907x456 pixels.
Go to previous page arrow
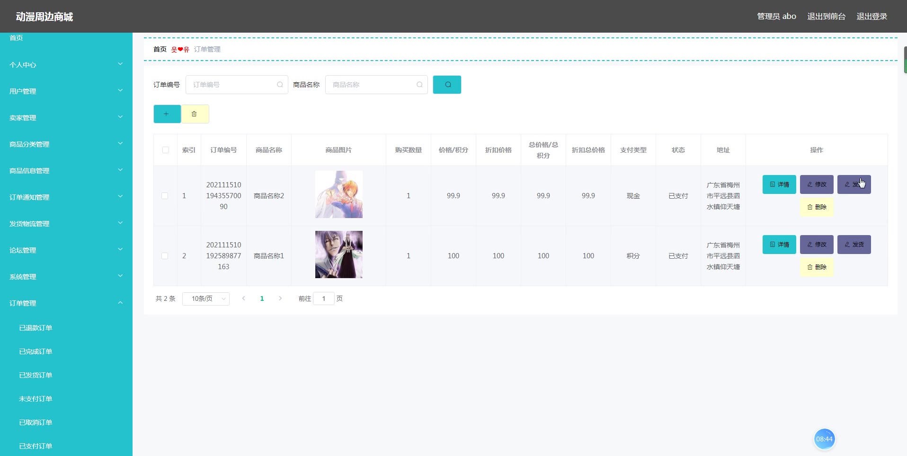(x=243, y=298)
